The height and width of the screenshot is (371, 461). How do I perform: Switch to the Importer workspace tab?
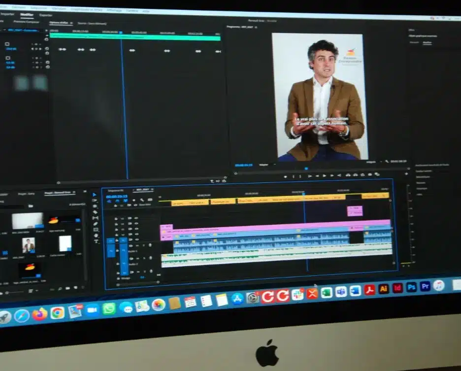coord(7,14)
